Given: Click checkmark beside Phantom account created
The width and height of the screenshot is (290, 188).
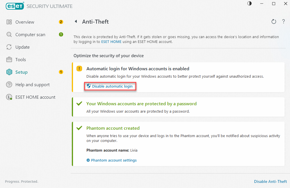Looking at the screenshot, I should click(x=79, y=128).
